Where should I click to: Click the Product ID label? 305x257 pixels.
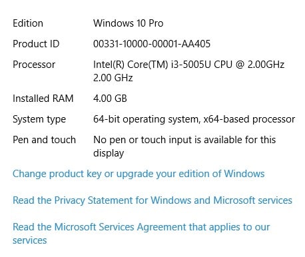coord(36,44)
